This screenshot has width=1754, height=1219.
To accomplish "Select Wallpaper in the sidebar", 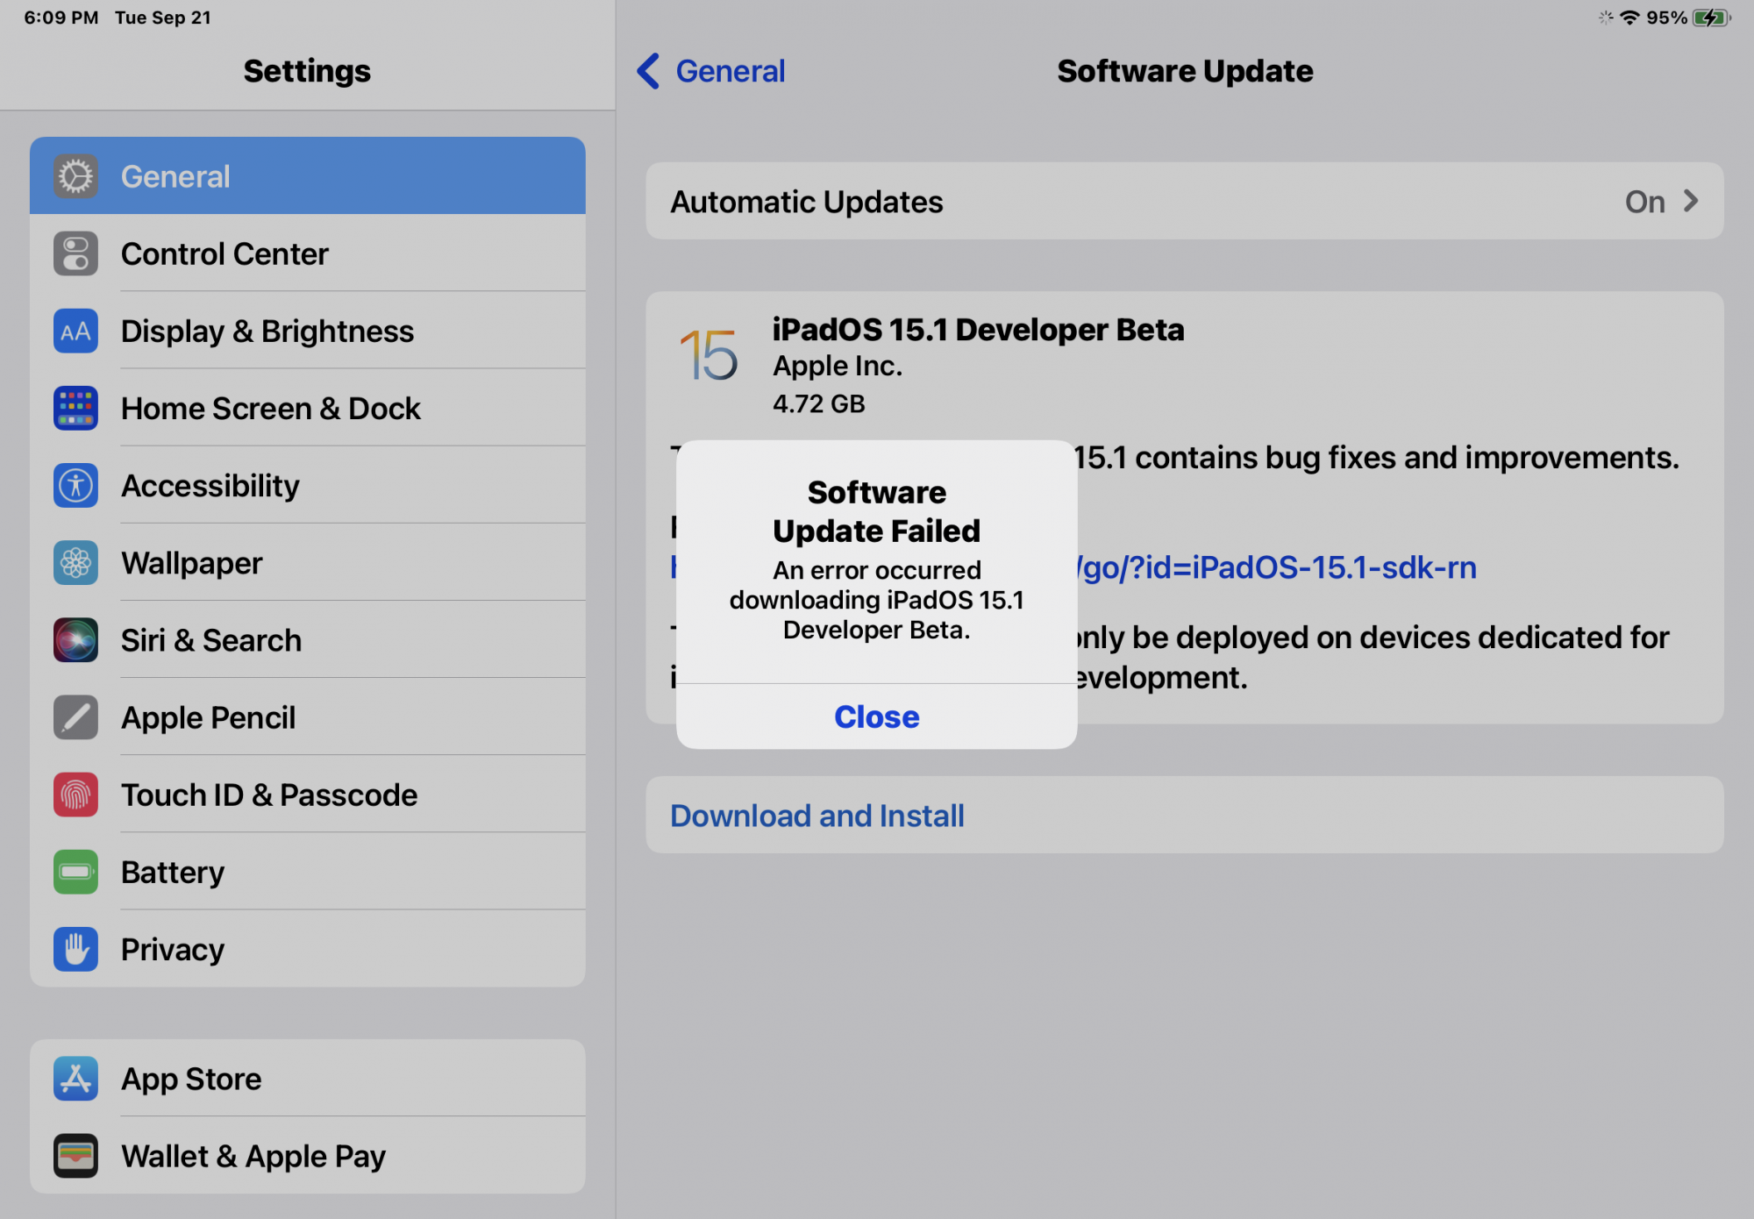I will point(308,562).
